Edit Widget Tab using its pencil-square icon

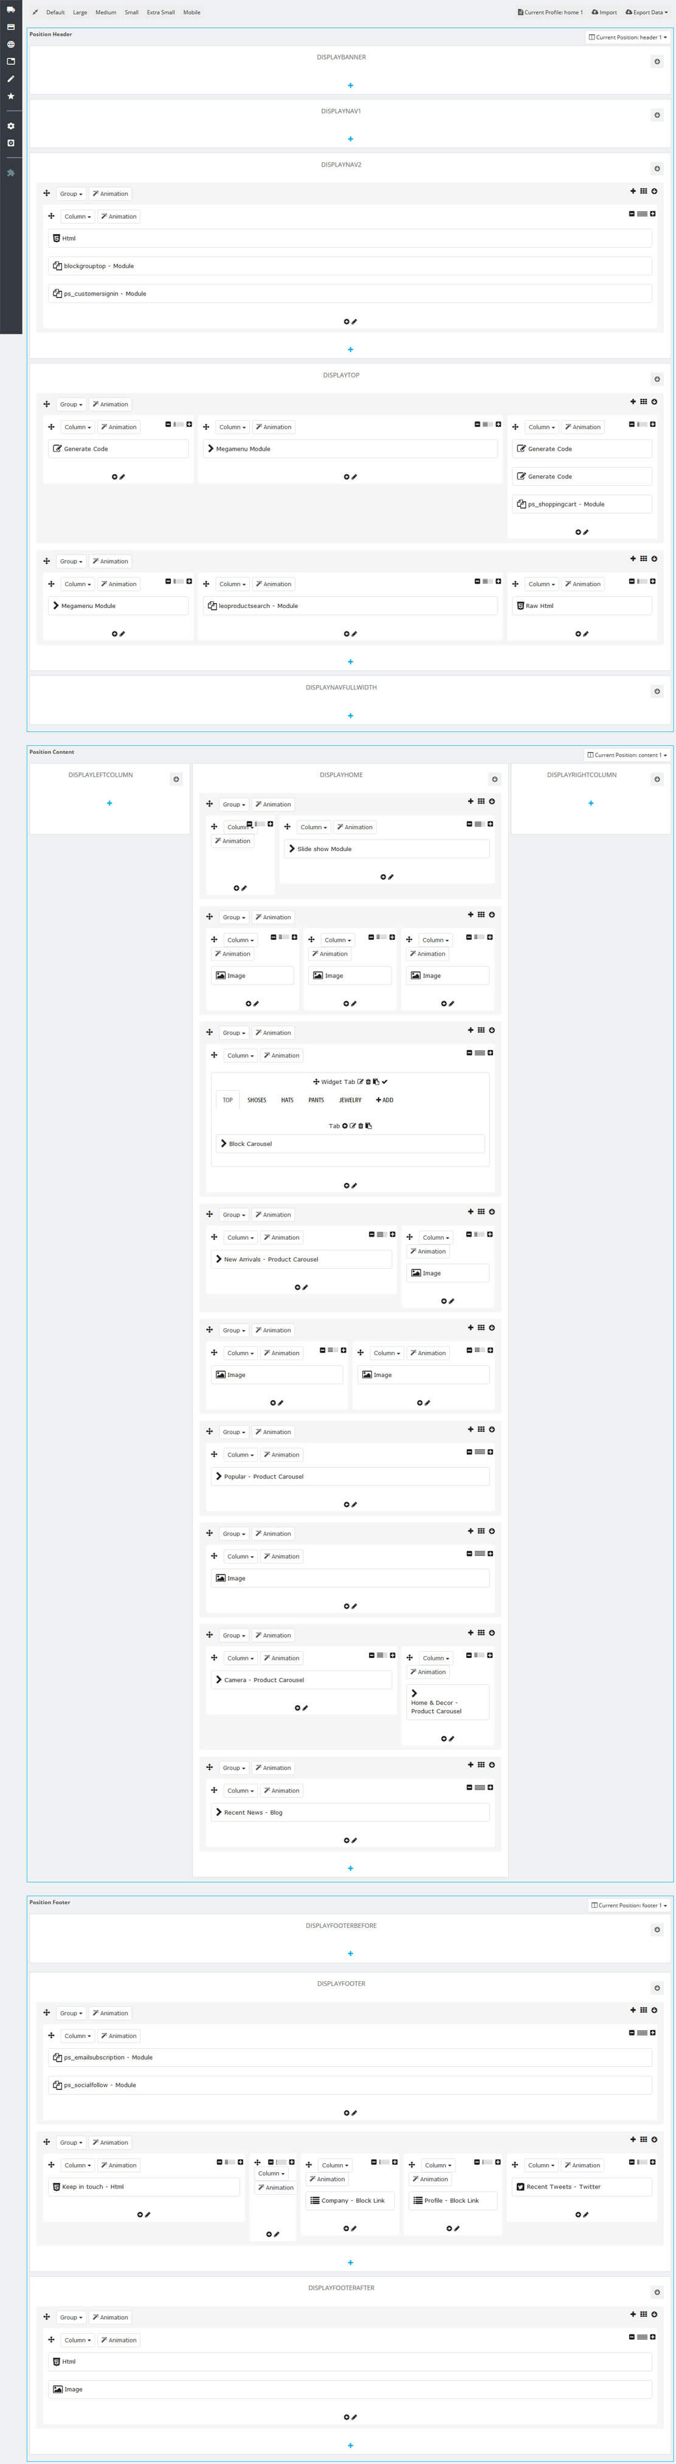tap(360, 1082)
